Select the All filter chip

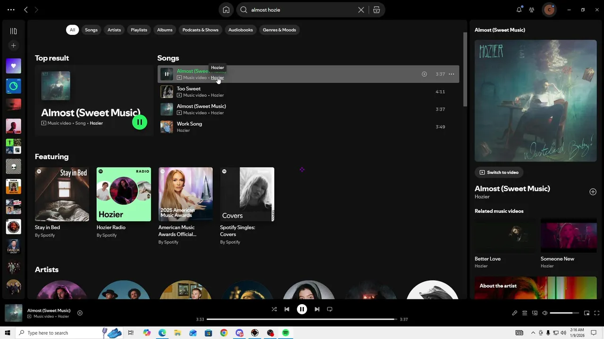coord(72,30)
